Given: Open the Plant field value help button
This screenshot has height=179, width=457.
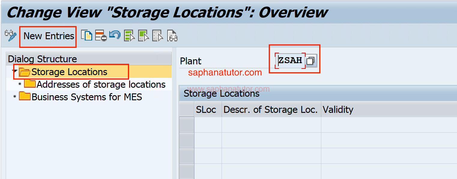Looking at the screenshot, I should [x=311, y=61].
